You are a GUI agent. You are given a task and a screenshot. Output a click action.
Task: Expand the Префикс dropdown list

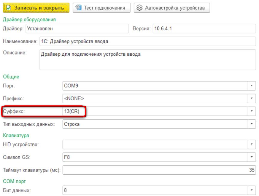(x=252, y=98)
